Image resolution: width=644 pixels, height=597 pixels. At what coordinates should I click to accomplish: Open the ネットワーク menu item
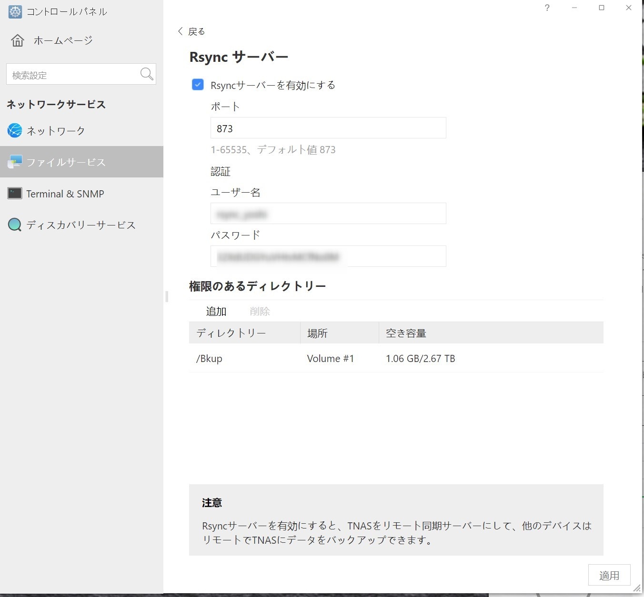[x=56, y=131]
